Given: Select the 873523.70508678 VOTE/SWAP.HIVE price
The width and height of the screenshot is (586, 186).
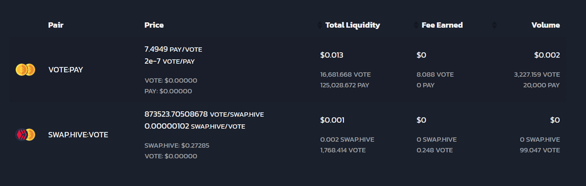Looking at the screenshot, I should coord(204,114).
